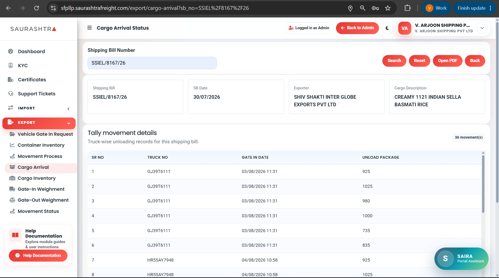Open Support Tickets menu item
The height and width of the screenshot is (278, 499).
36,94
